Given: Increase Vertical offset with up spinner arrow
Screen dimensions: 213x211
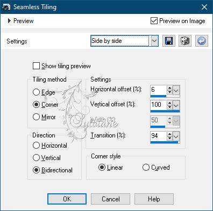Looking at the screenshot, I should point(169,103).
